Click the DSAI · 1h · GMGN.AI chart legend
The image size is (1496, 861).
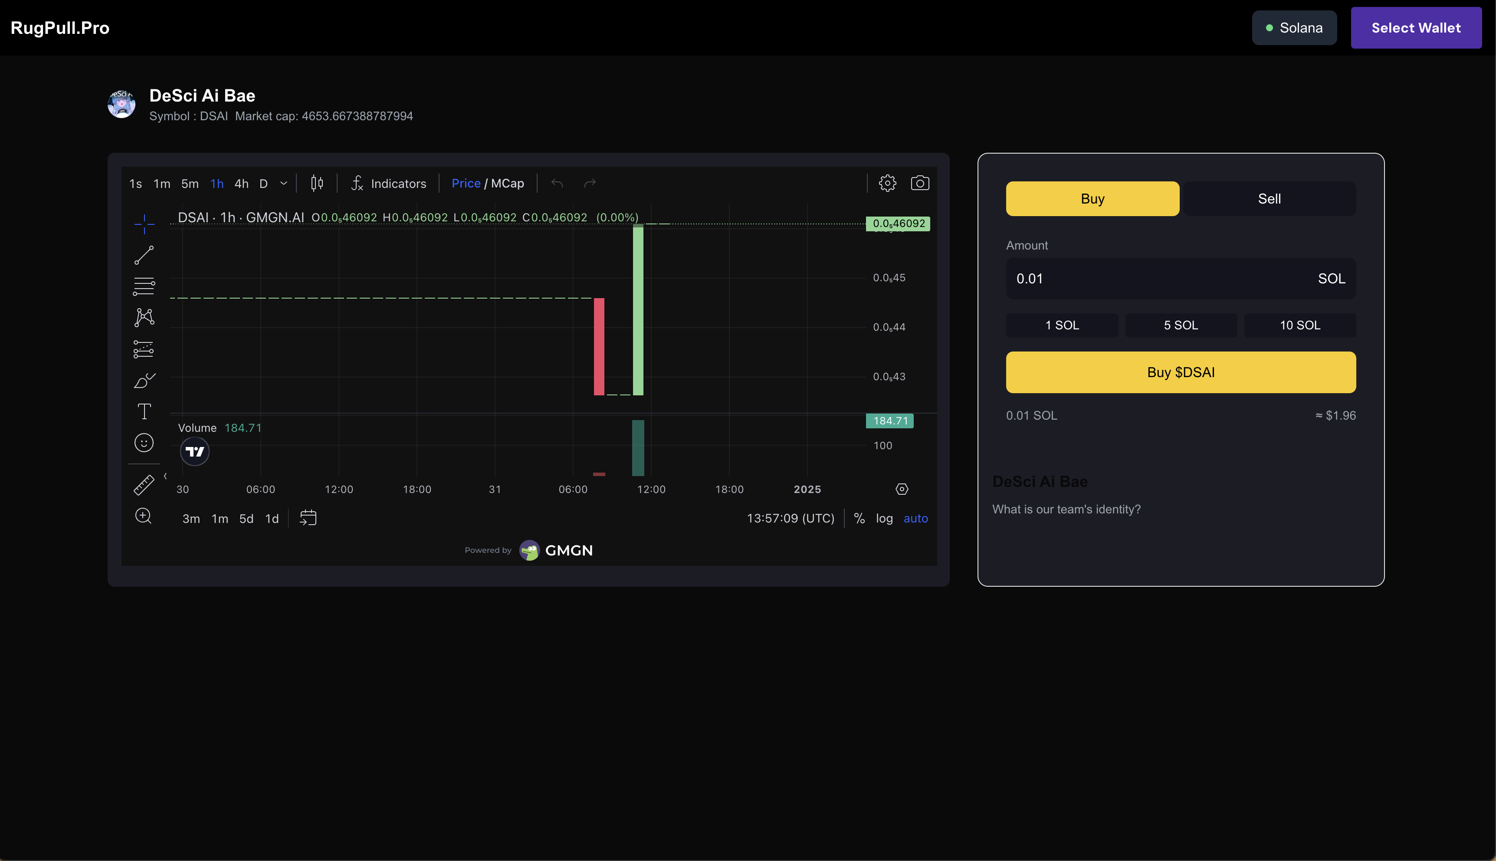pyautogui.click(x=240, y=217)
